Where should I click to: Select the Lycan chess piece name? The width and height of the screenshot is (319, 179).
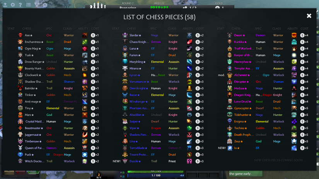pos(133,75)
